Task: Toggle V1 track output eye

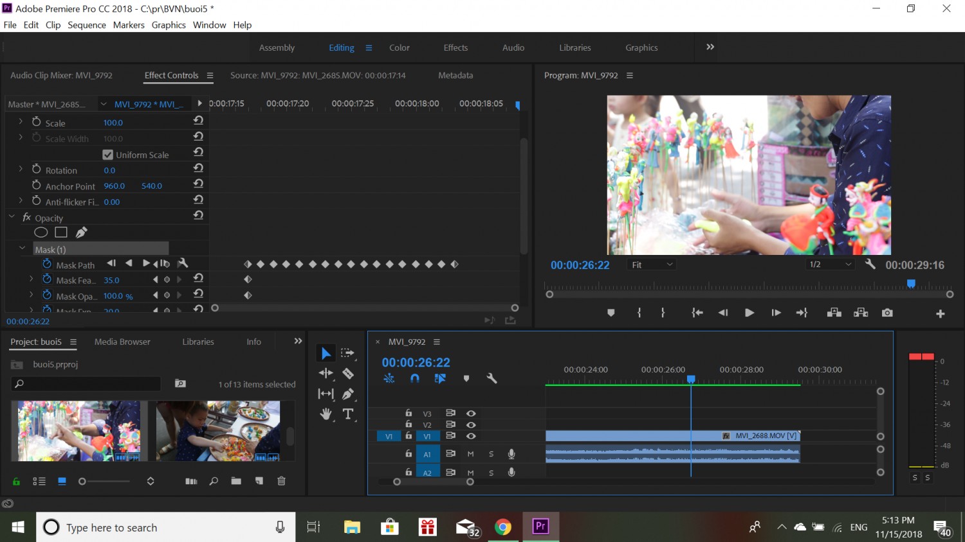Action: (x=471, y=436)
